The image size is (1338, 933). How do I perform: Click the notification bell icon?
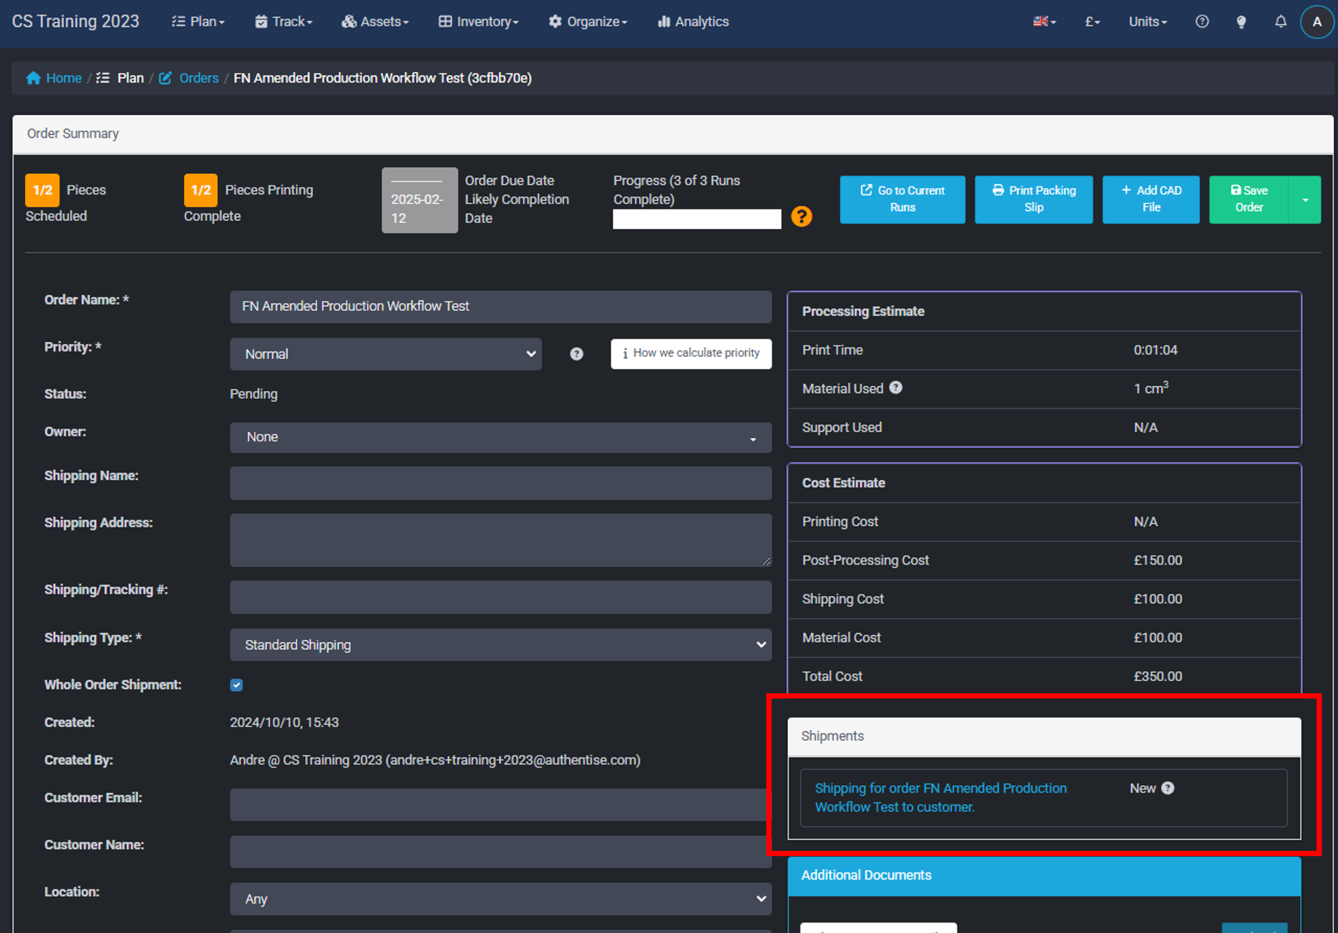[1280, 21]
